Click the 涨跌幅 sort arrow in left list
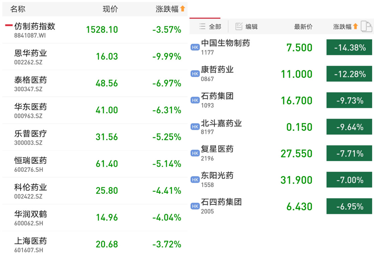 [183, 9]
